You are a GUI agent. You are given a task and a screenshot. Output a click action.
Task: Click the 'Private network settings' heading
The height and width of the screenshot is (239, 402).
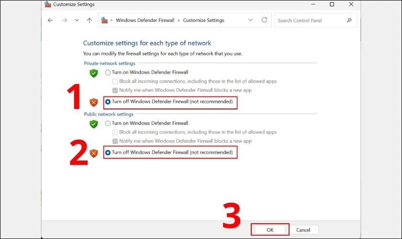[x=110, y=63]
